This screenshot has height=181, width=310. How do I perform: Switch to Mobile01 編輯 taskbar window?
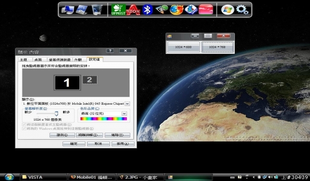[x=92, y=177]
